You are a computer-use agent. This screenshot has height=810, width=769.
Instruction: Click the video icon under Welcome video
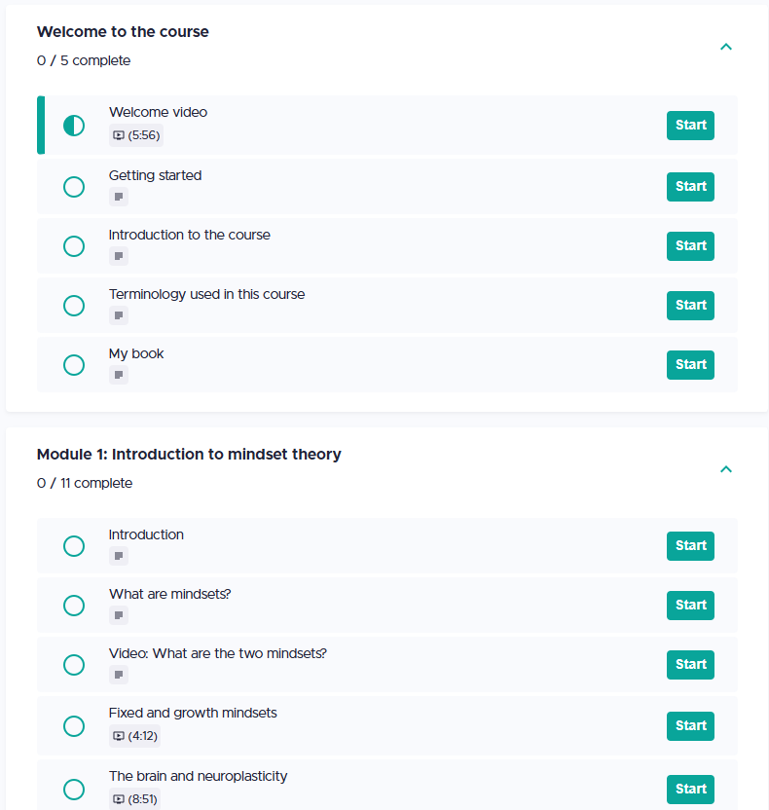(119, 135)
